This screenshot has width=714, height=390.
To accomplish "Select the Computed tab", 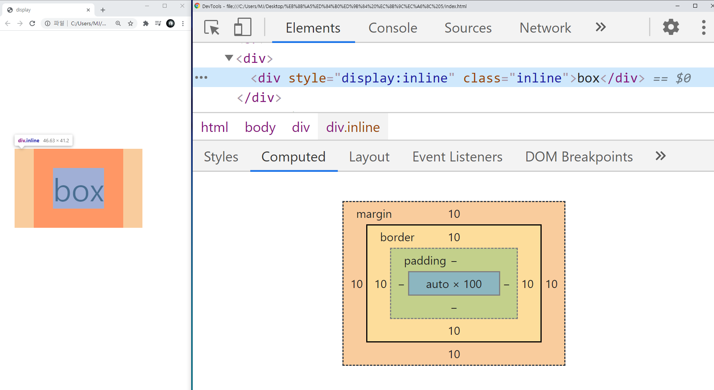I will (294, 157).
